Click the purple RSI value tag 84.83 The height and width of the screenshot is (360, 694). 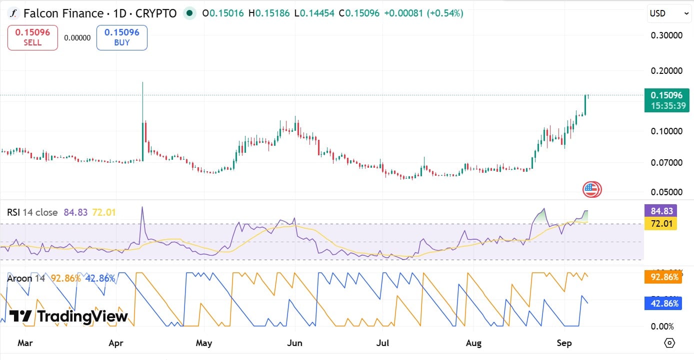[x=660, y=211]
